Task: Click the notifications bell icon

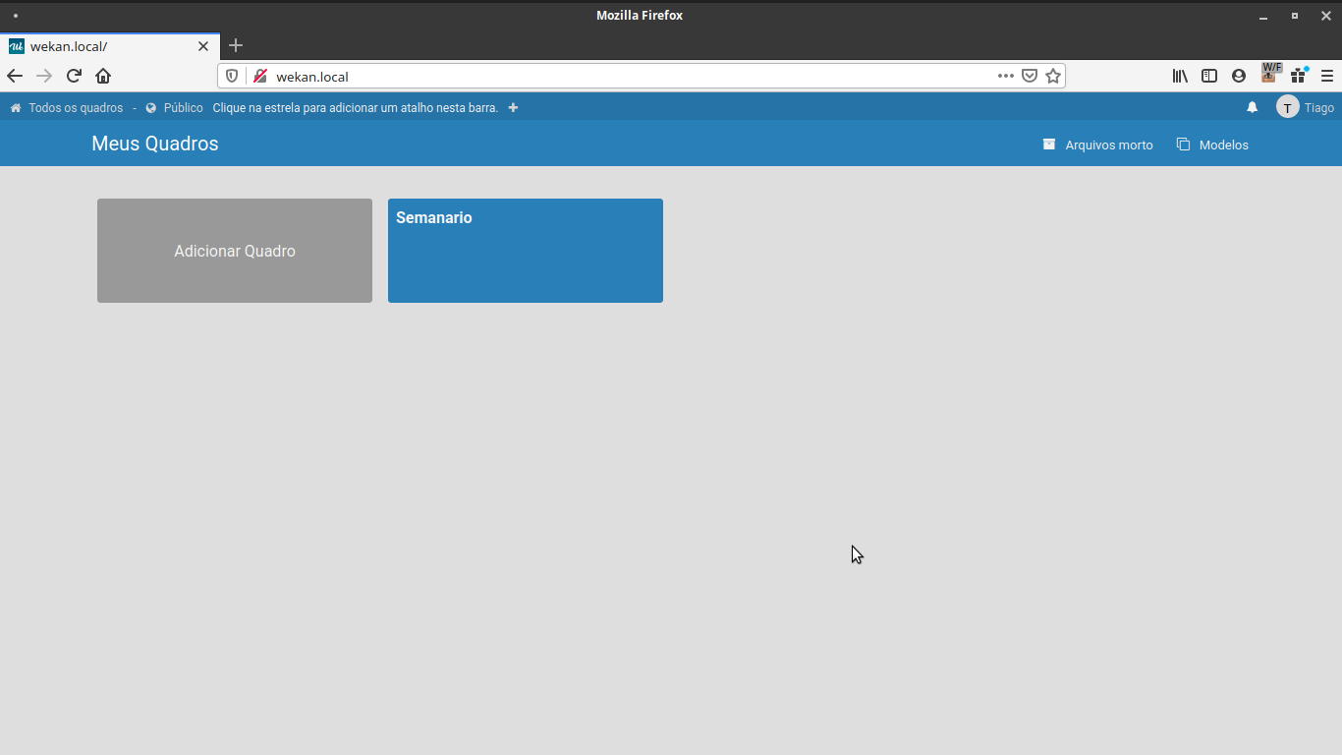Action: [1252, 107]
